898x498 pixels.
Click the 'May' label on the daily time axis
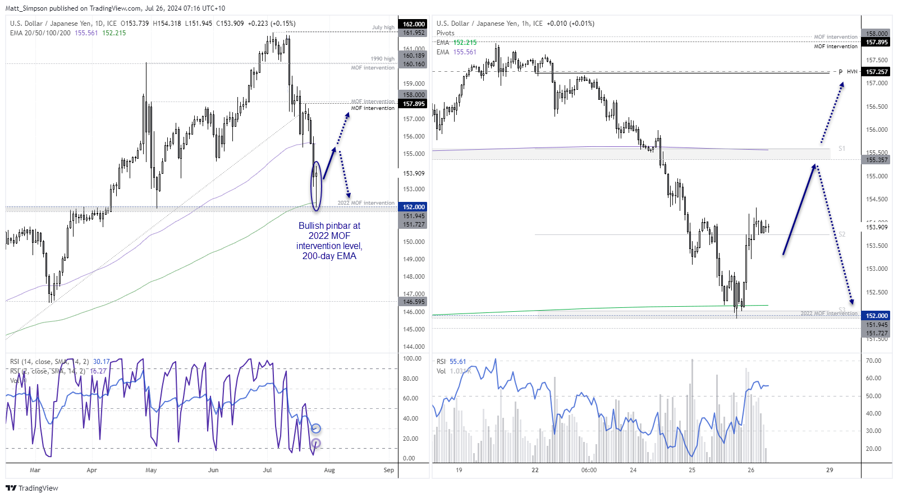(151, 470)
